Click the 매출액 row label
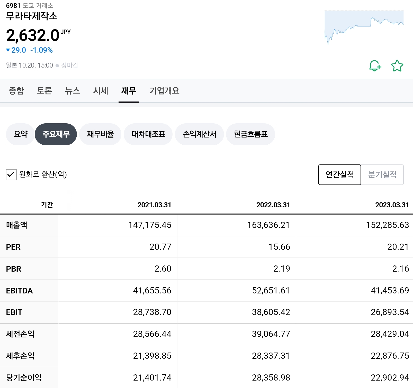Image resolution: width=413 pixels, height=388 pixels. [17, 225]
